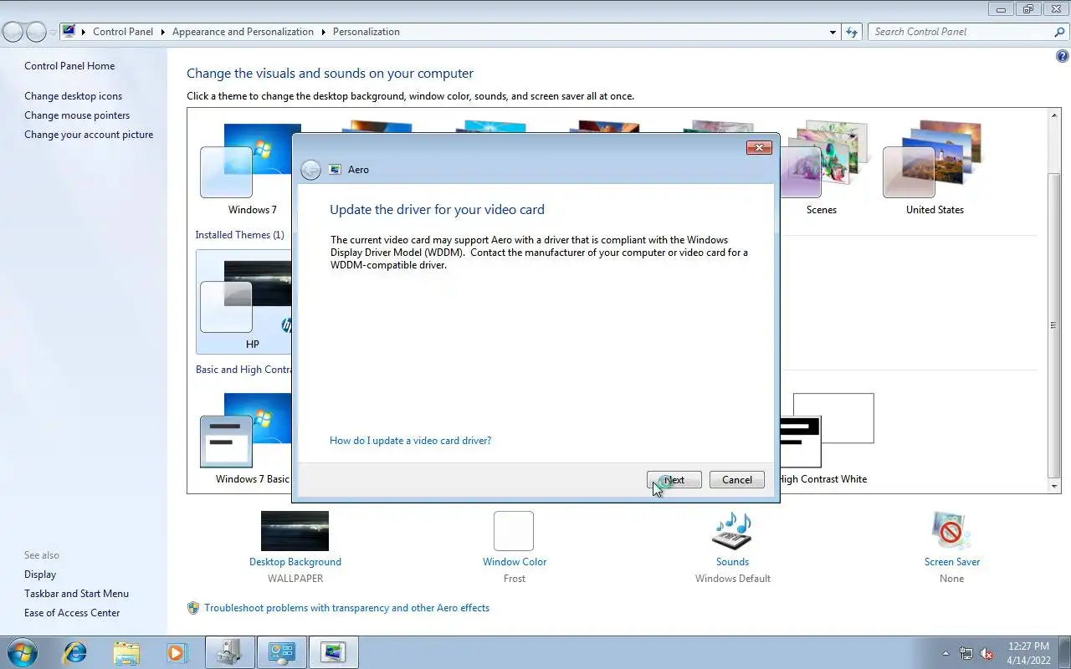This screenshot has height=669, width=1071.
Task: Open 'How do I update a video card driver?'
Action: tap(410, 441)
